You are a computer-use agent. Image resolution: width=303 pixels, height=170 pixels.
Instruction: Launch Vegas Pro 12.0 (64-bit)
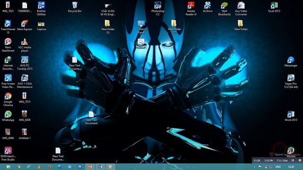(x=291, y=81)
